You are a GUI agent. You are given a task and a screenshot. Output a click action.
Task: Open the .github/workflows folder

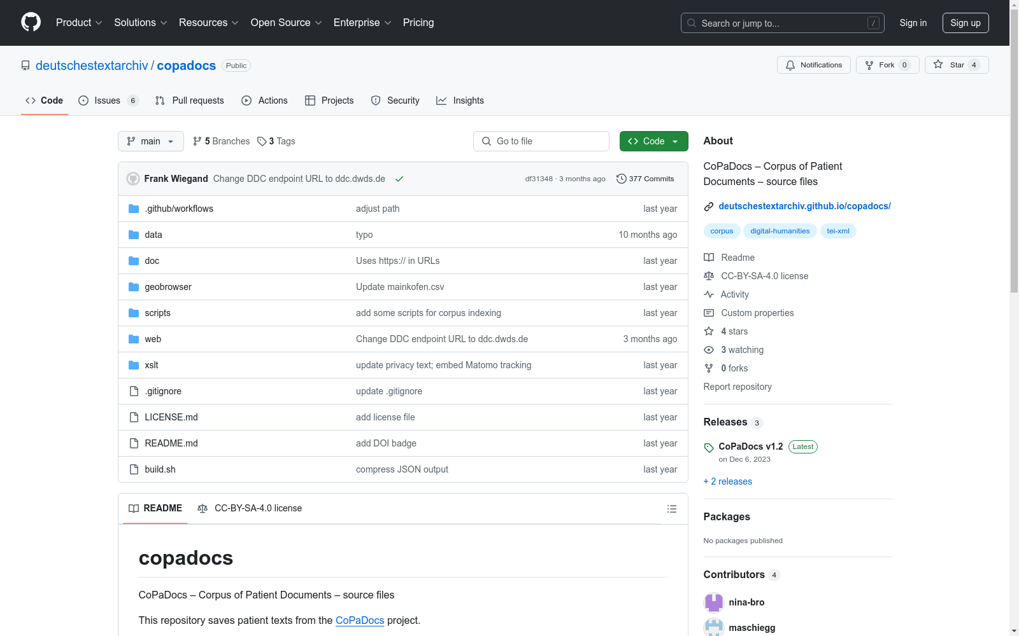pos(179,209)
